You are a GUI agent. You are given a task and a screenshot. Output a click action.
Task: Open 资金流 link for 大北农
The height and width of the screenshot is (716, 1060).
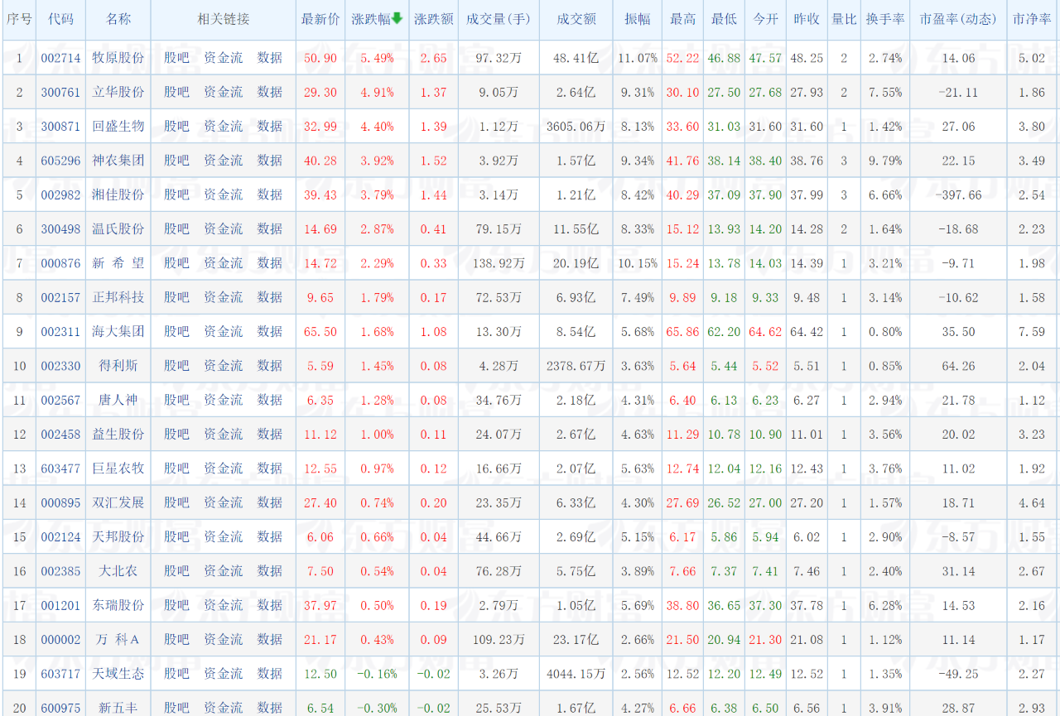(x=224, y=571)
